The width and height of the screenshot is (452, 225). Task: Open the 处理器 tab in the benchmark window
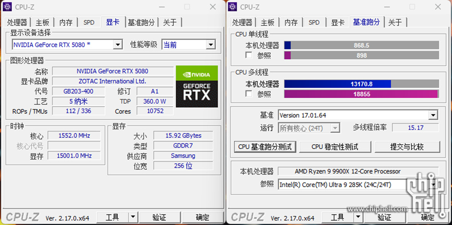(x=242, y=22)
